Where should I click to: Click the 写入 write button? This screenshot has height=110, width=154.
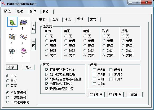coord(28,67)
